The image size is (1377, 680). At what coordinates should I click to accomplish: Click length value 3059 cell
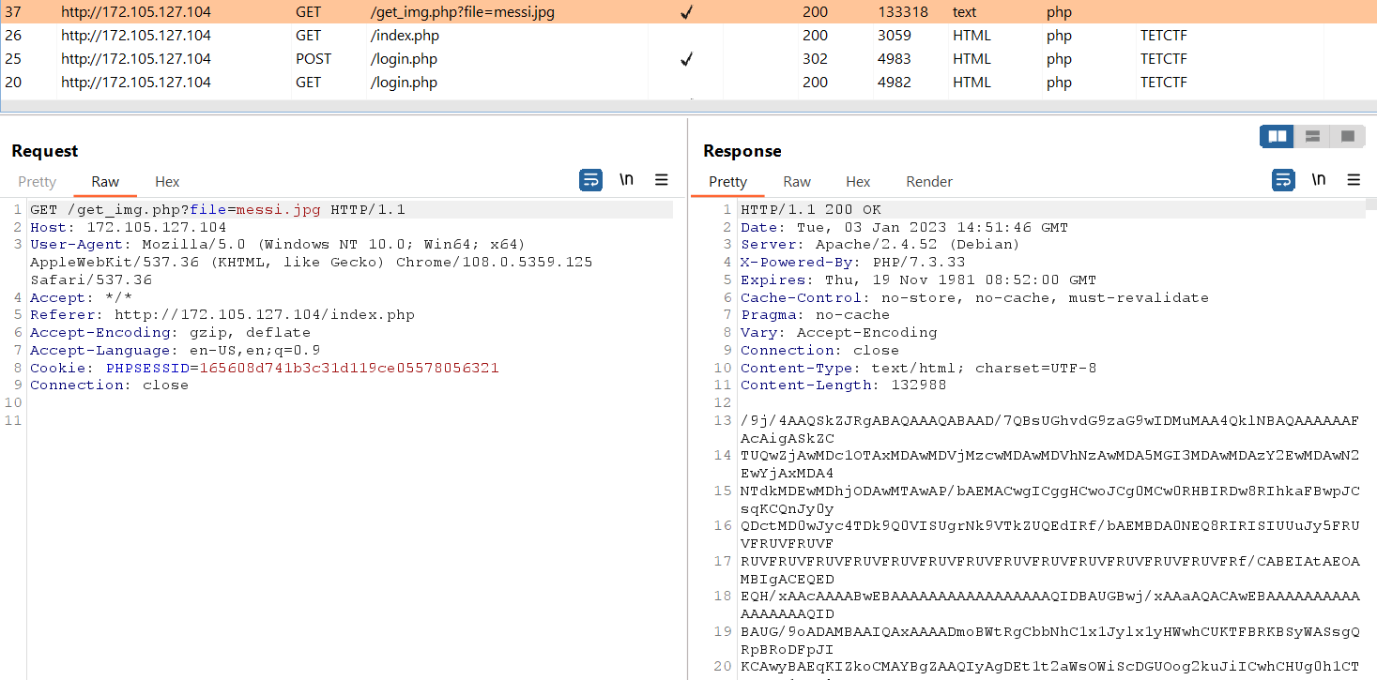point(894,36)
